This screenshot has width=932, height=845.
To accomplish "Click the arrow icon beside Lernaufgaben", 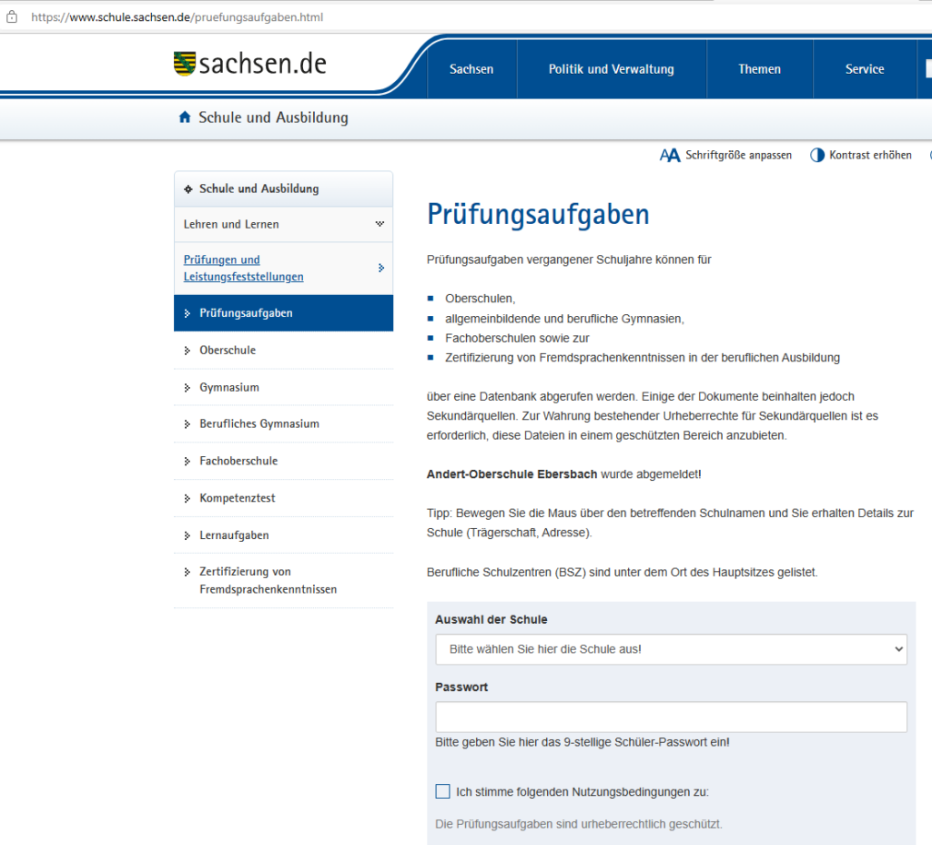I will 187,536.
